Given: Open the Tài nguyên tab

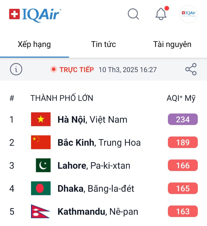Looking at the screenshot, I should tap(172, 44).
